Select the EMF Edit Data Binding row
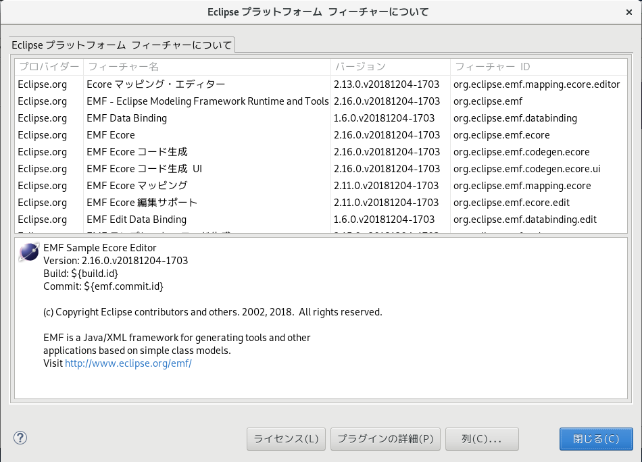 (x=321, y=220)
